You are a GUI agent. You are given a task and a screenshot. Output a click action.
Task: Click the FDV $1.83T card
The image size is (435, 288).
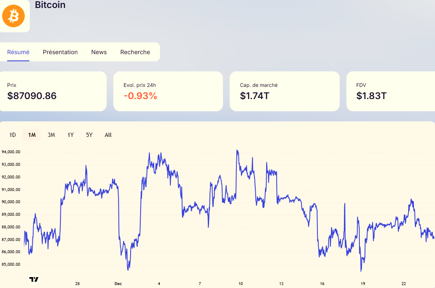click(x=390, y=91)
